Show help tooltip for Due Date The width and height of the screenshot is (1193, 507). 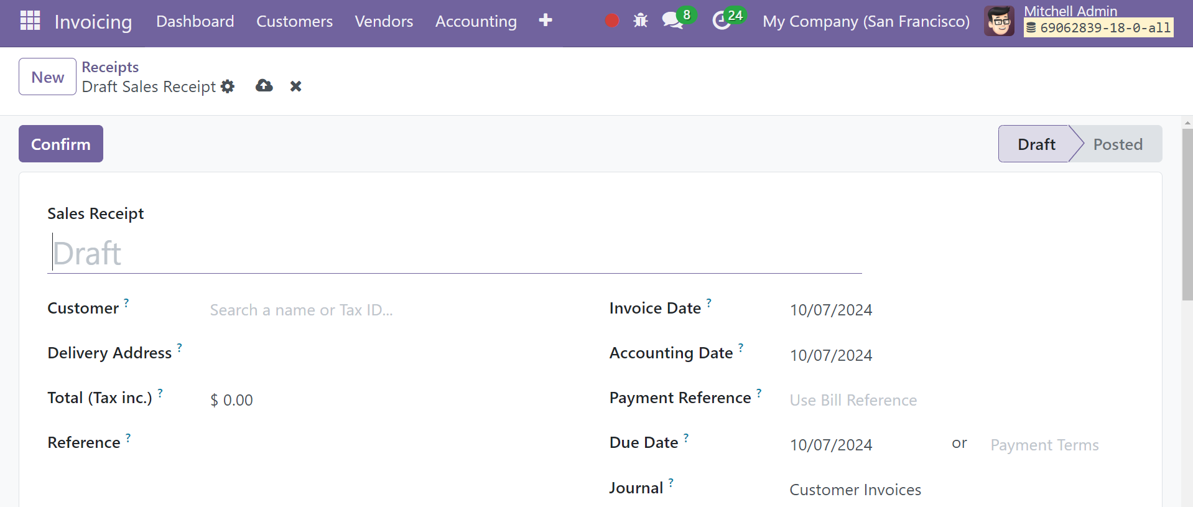click(686, 437)
